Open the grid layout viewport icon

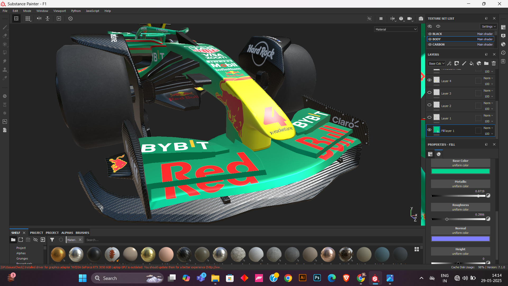point(28,19)
